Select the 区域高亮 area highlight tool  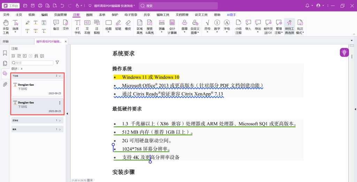pos(139,26)
